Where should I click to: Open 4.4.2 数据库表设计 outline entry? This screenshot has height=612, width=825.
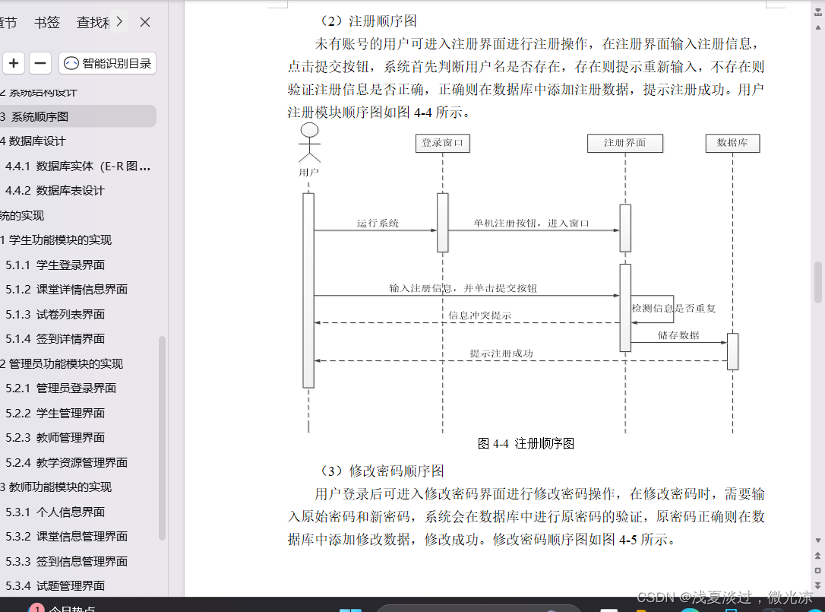point(55,191)
